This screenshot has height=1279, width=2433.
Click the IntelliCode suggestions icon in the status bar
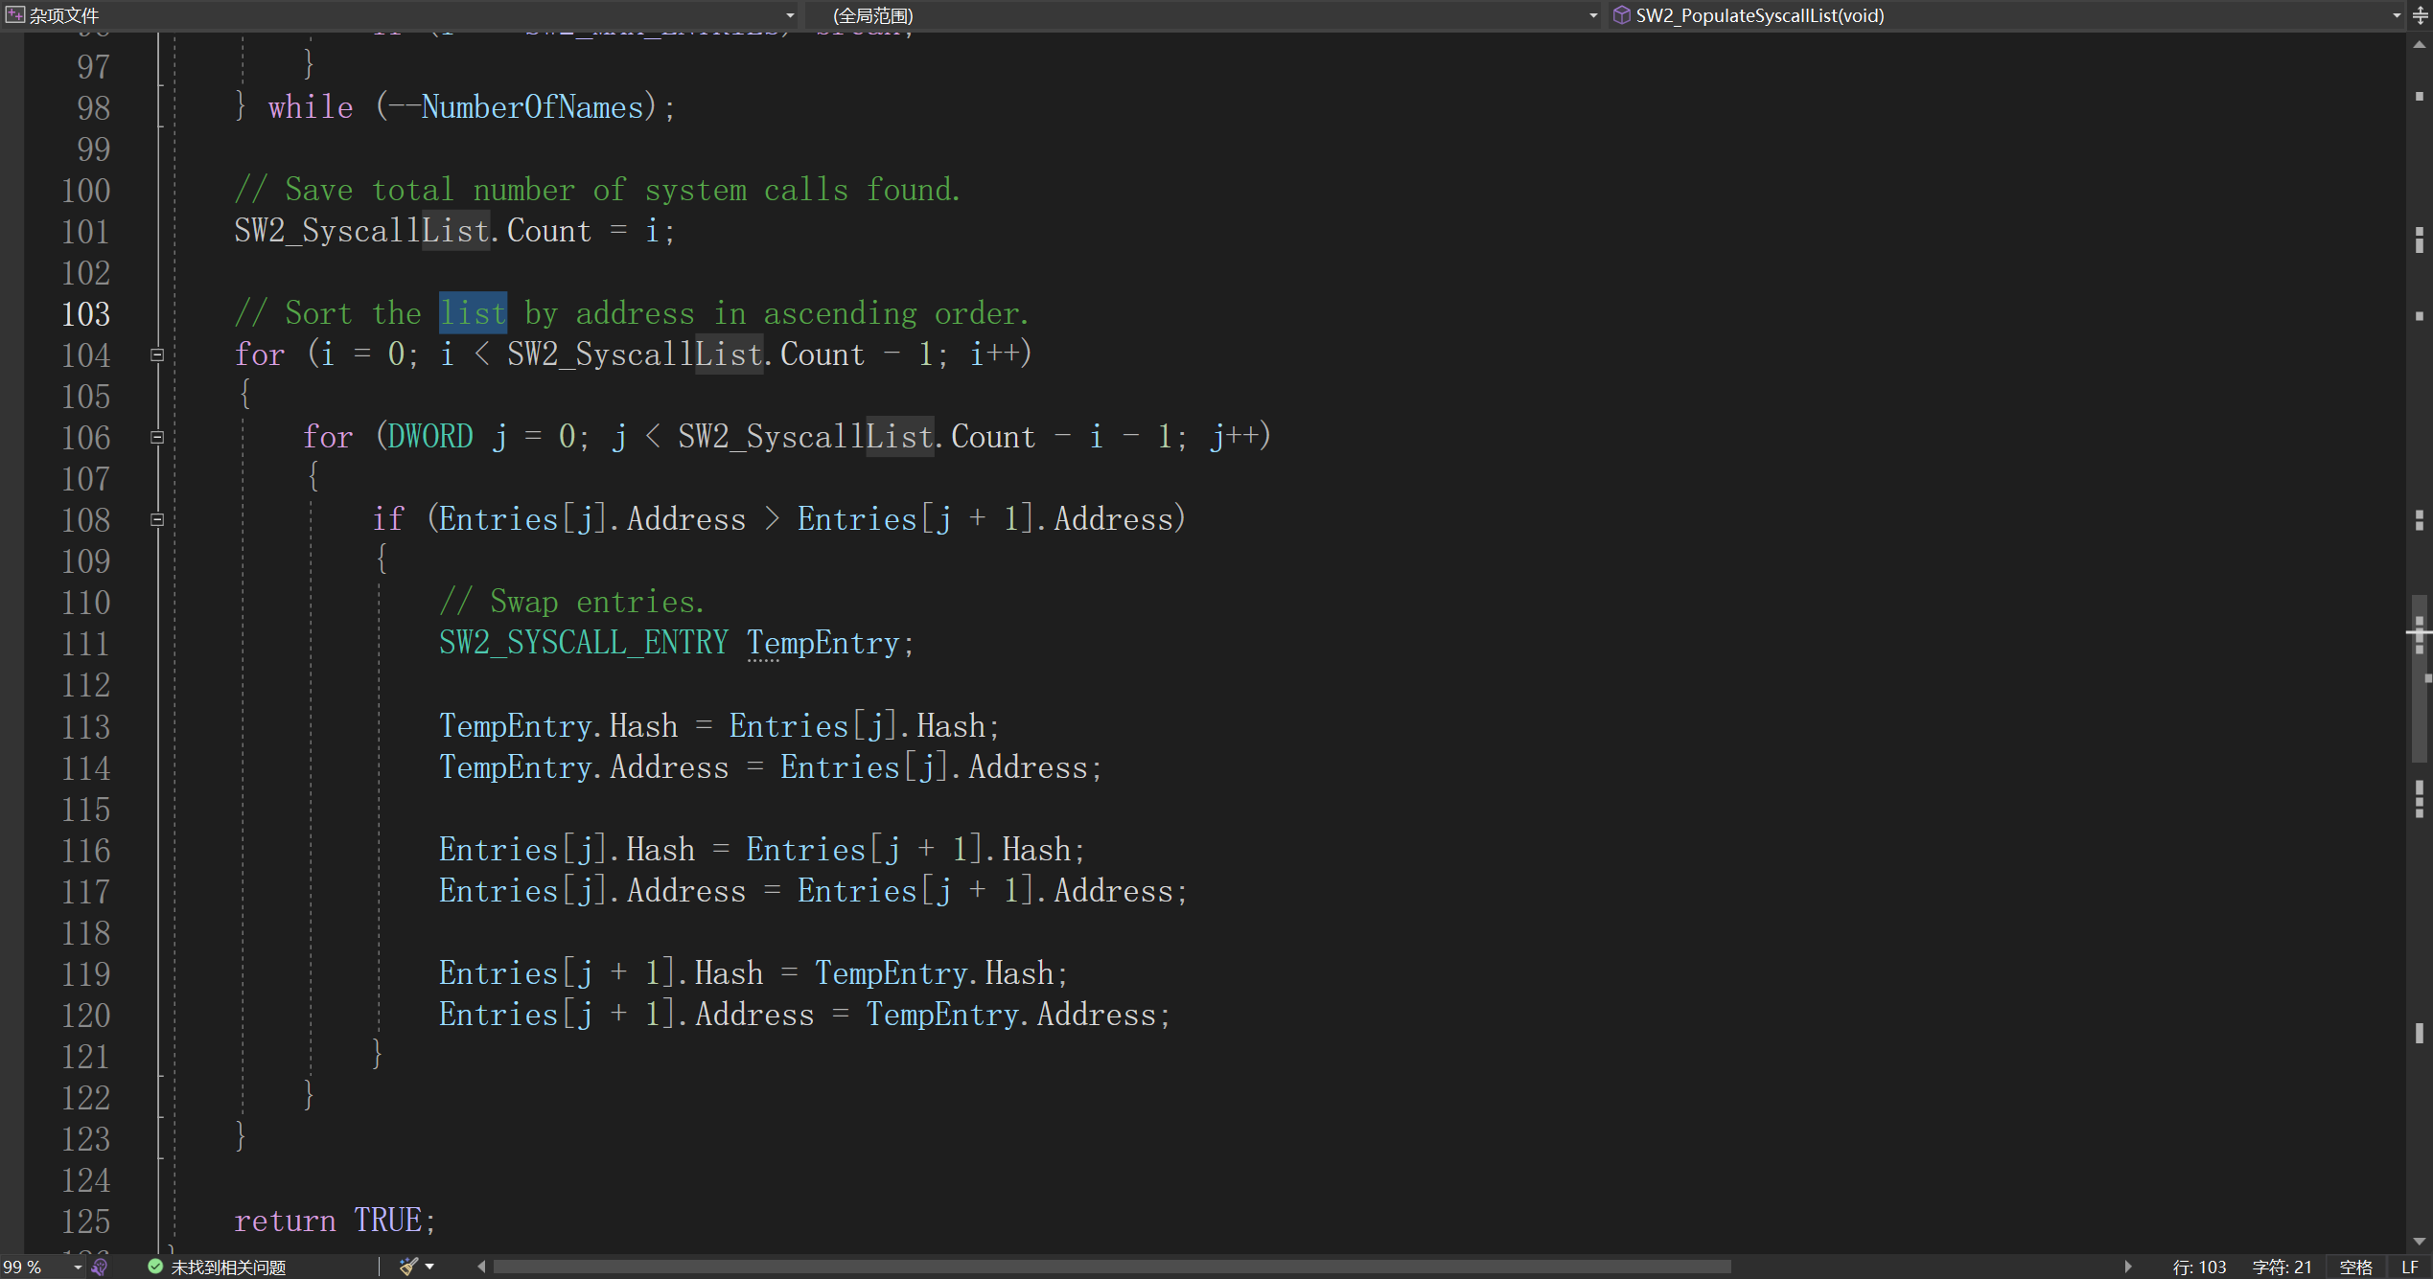point(99,1267)
